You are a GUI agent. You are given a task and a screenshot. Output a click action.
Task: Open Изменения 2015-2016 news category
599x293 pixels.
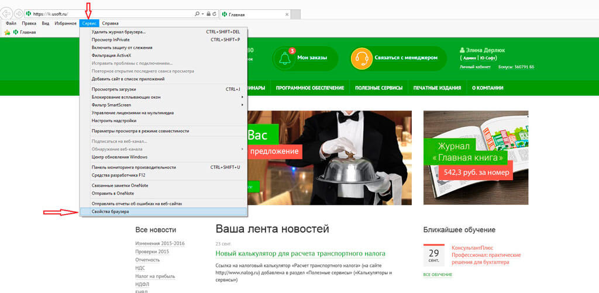coord(160,244)
